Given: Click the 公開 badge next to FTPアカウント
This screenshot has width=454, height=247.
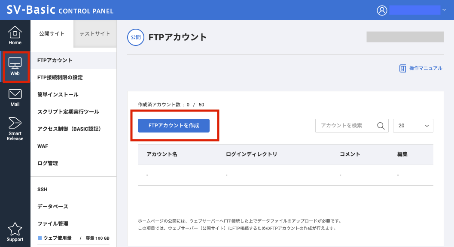Looking at the screenshot, I should pos(135,37).
